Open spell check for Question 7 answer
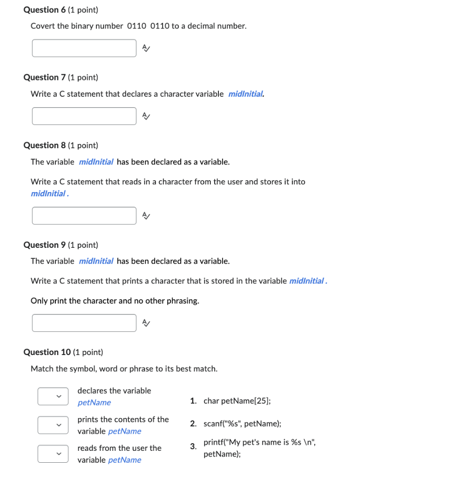Viewport: 474px width, 488px height. (146, 116)
